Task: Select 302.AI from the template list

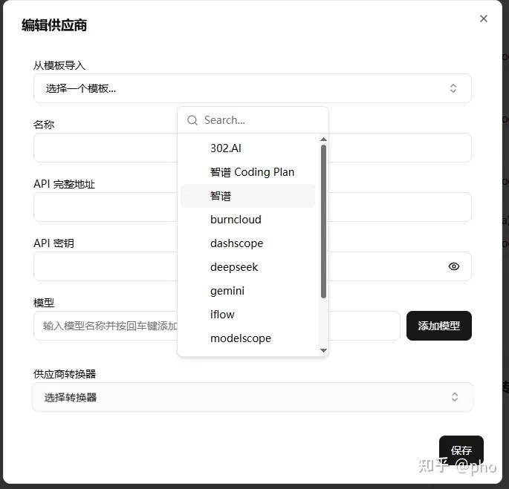Action: (x=248, y=148)
